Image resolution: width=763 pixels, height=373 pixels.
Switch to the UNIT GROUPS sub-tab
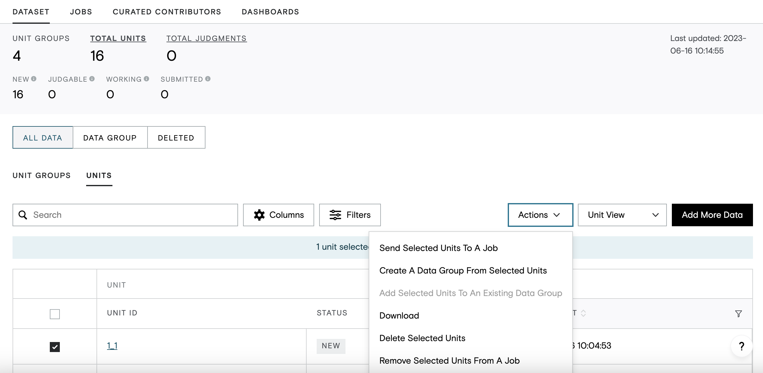coord(42,176)
